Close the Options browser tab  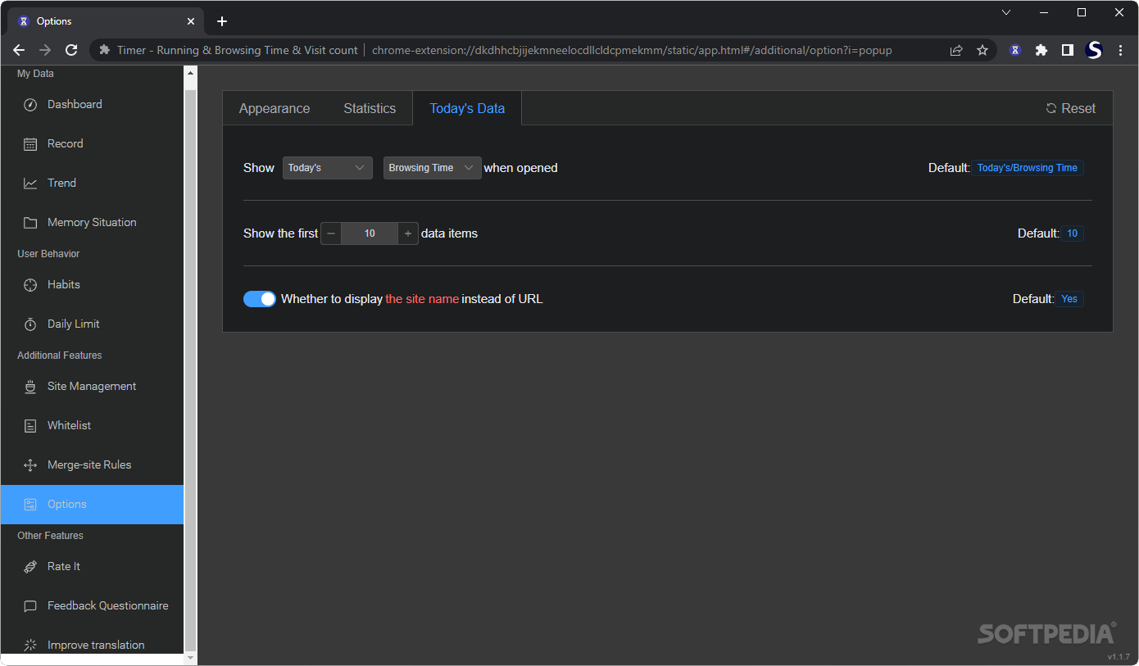(x=191, y=21)
